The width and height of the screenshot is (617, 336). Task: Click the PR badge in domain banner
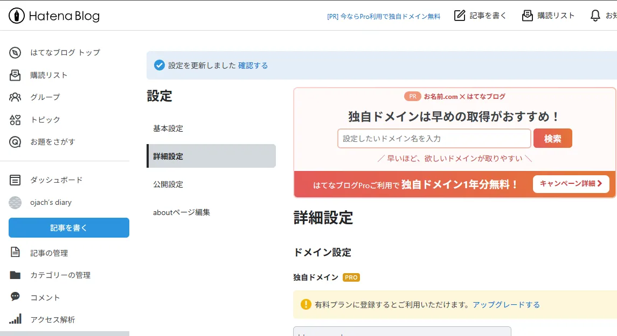pos(412,96)
